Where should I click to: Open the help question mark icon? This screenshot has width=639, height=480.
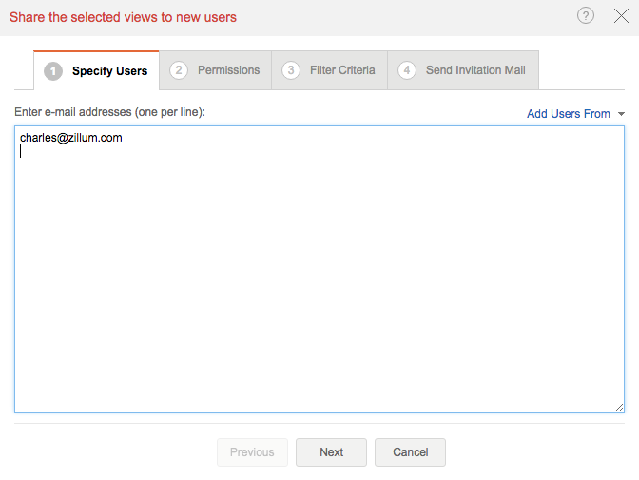tap(586, 16)
